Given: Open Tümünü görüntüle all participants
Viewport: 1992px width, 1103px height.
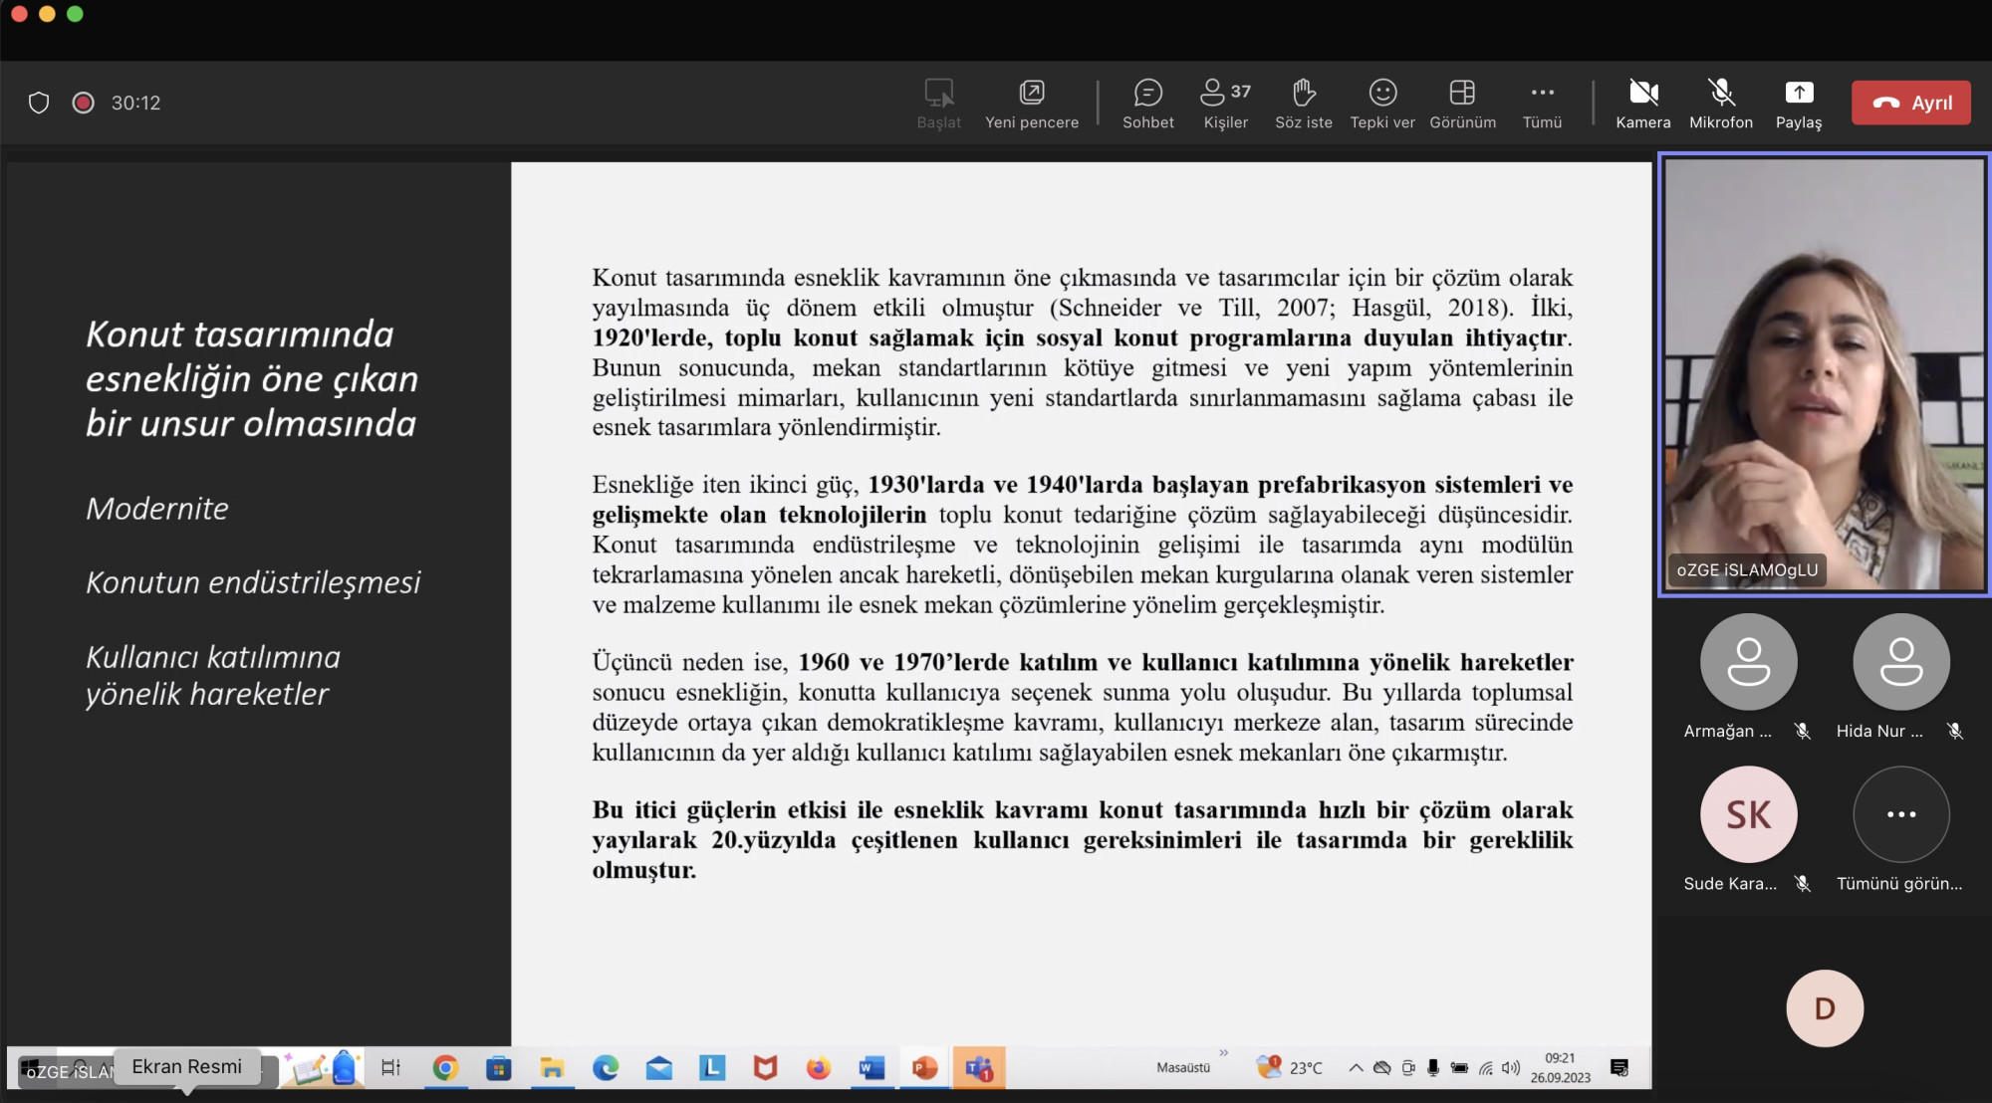Looking at the screenshot, I should coord(1900,814).
